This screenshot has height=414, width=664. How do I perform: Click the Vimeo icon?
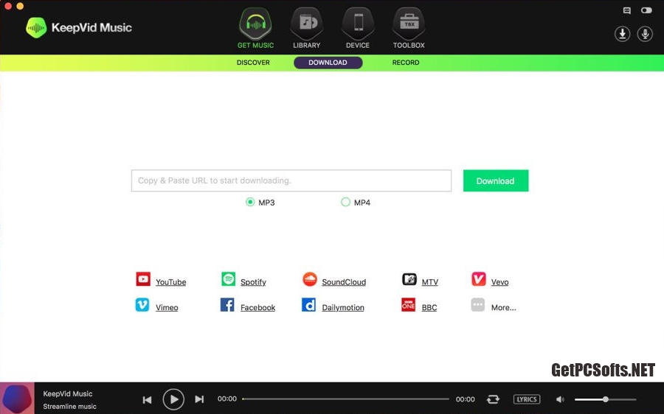(x=142, y=304)
